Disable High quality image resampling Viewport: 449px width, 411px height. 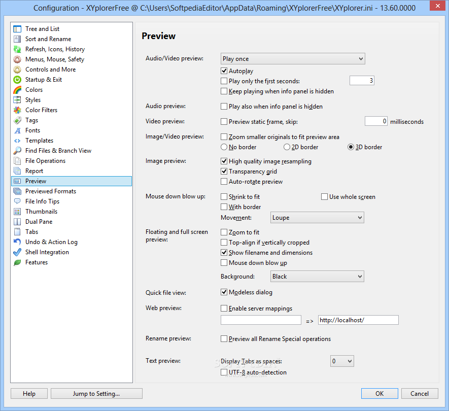click(x=224, y=161)
